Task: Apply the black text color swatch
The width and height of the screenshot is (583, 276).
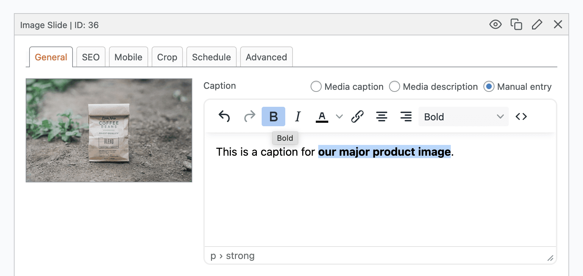Action: (322, 117)
